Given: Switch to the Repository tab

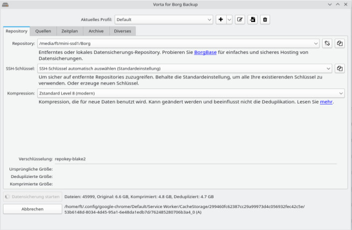Looking at the screenshot, I should (x=16, y=31).
